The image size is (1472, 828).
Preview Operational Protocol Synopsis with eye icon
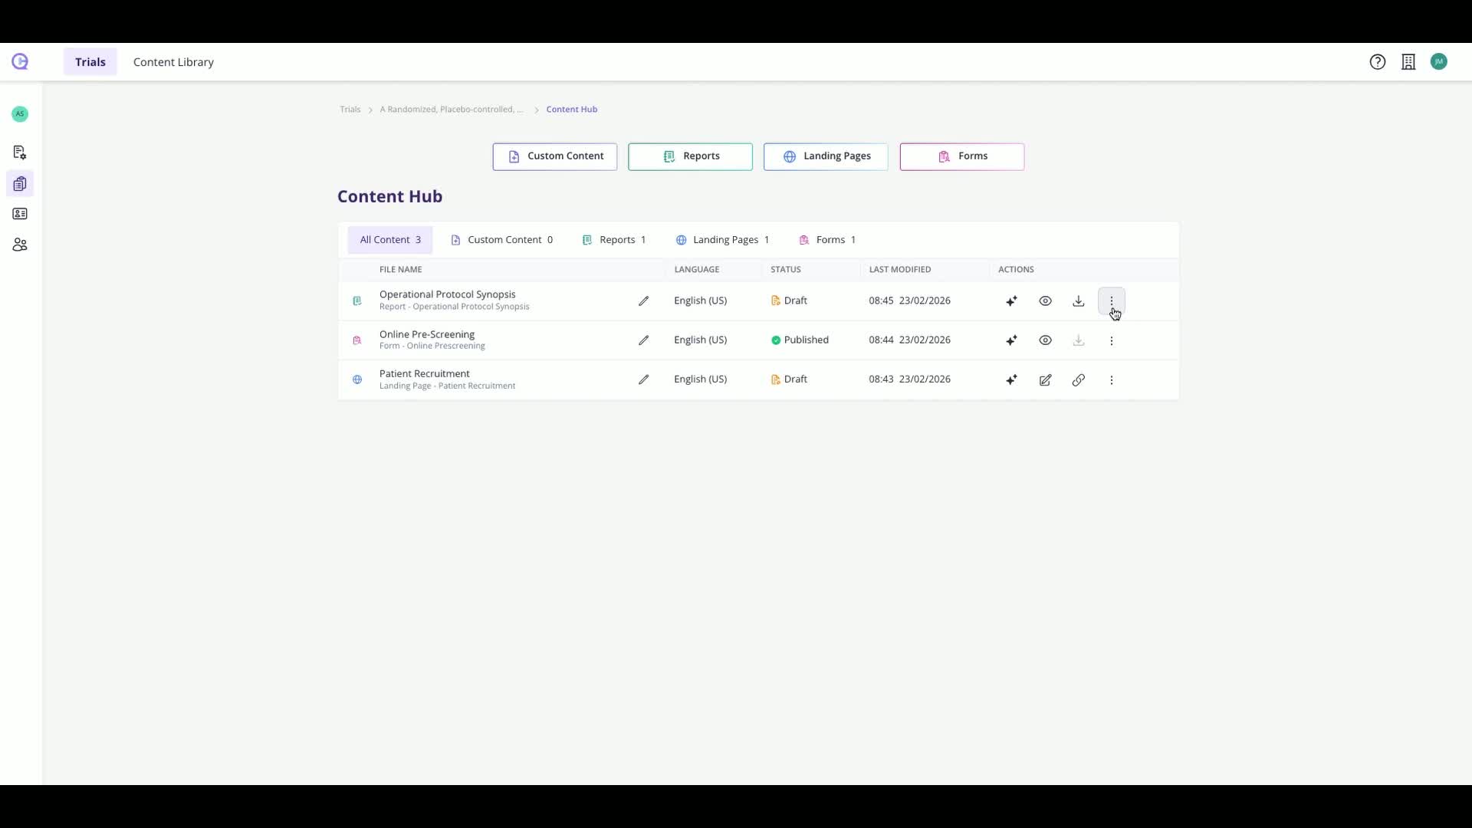click(1045, 301)
